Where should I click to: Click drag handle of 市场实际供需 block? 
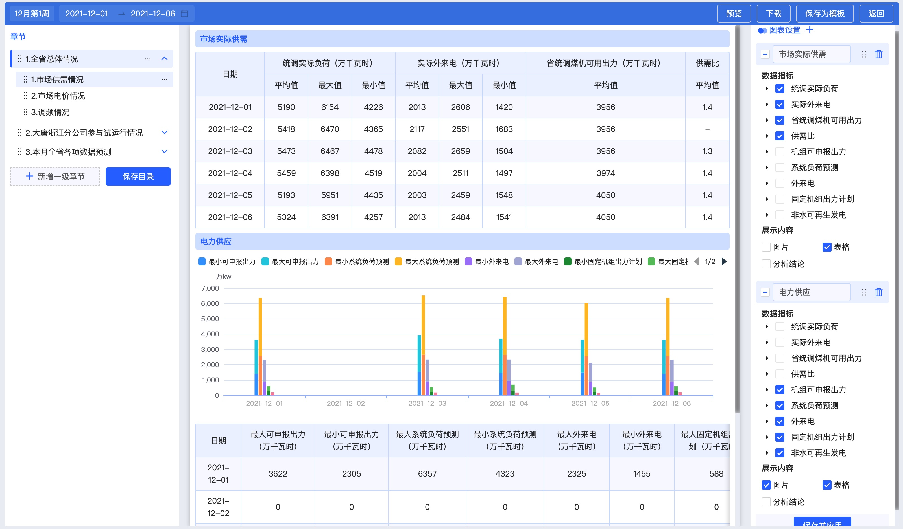click(x=864, y=54)
